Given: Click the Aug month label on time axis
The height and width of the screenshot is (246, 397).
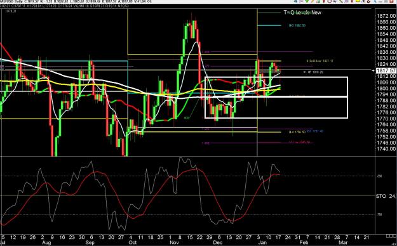Looking at the screenshot, I should tap(46, 243).
